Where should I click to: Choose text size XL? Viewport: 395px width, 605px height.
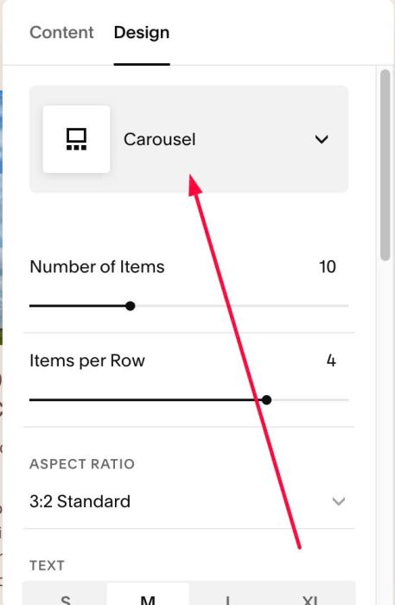pos(311,599)
